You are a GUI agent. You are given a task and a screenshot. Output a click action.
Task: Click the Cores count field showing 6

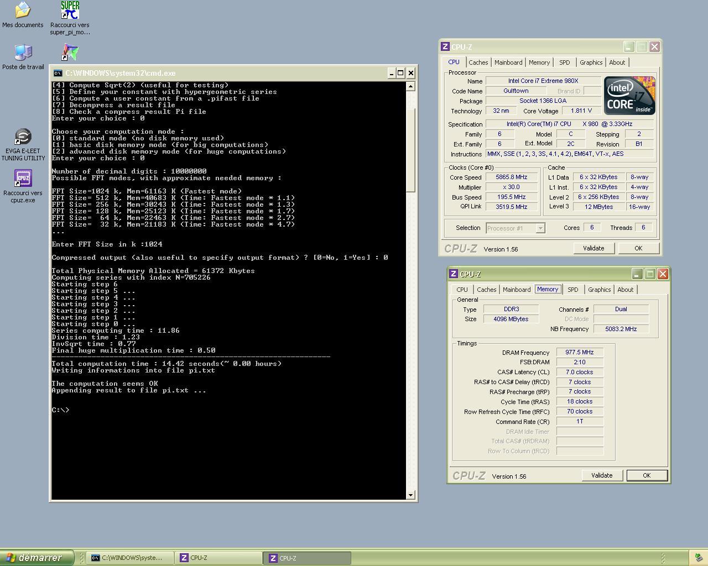tap(592, 228)
